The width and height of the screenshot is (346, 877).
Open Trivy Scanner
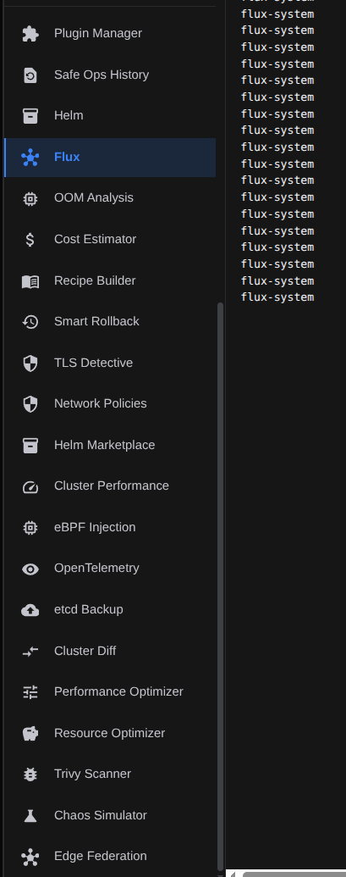click(110, 774)
